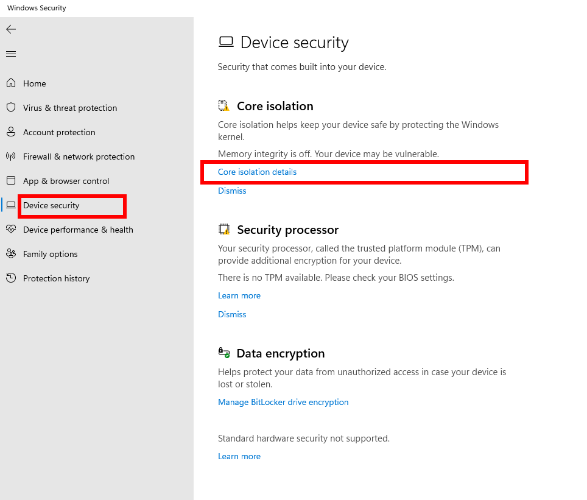
Task: Click the Home house icon
Action: pyautogui.click(x=11, y=83)
